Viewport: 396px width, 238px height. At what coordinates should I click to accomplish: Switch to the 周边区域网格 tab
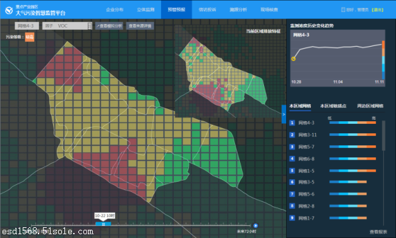coord(370,106)
